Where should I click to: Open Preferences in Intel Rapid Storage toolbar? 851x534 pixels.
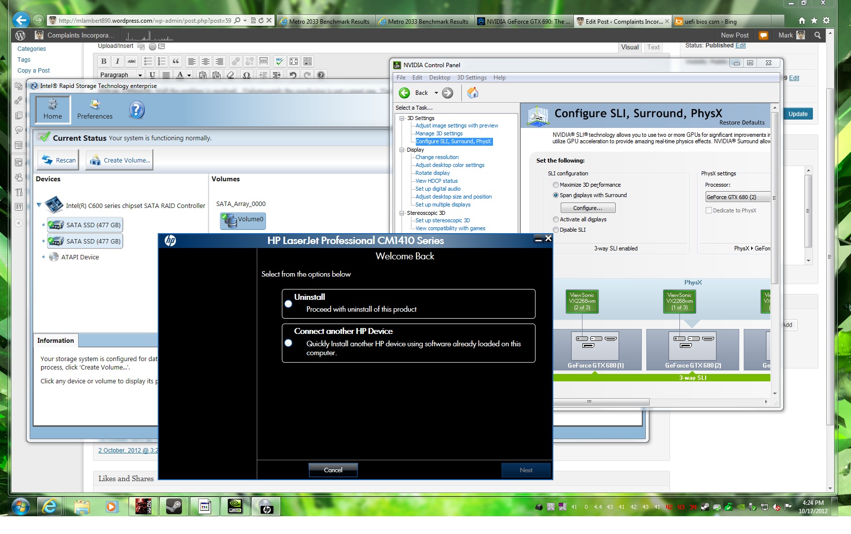click(x=94, y=109)
